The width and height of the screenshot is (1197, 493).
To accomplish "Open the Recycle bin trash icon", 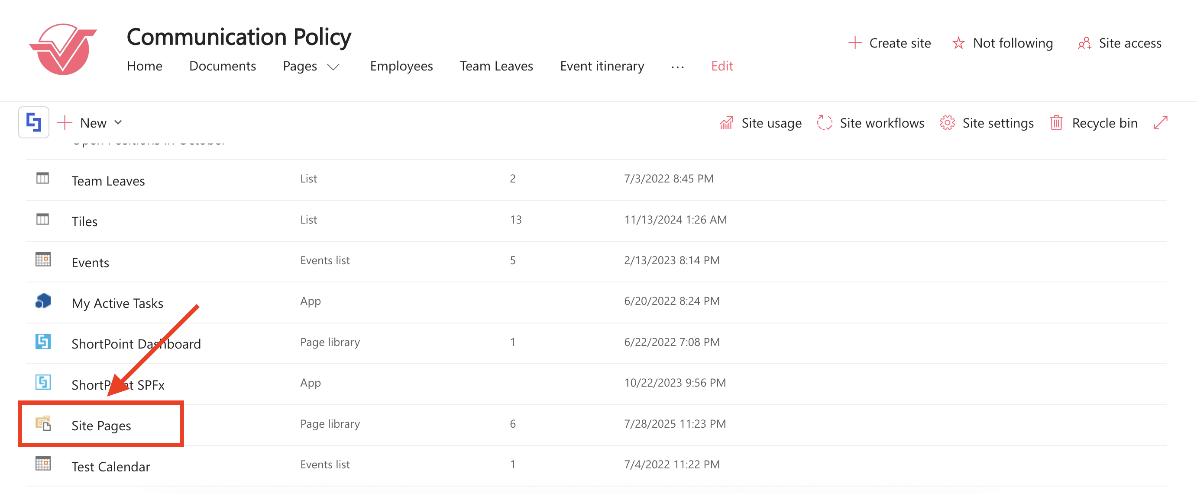I will 1056,123.
